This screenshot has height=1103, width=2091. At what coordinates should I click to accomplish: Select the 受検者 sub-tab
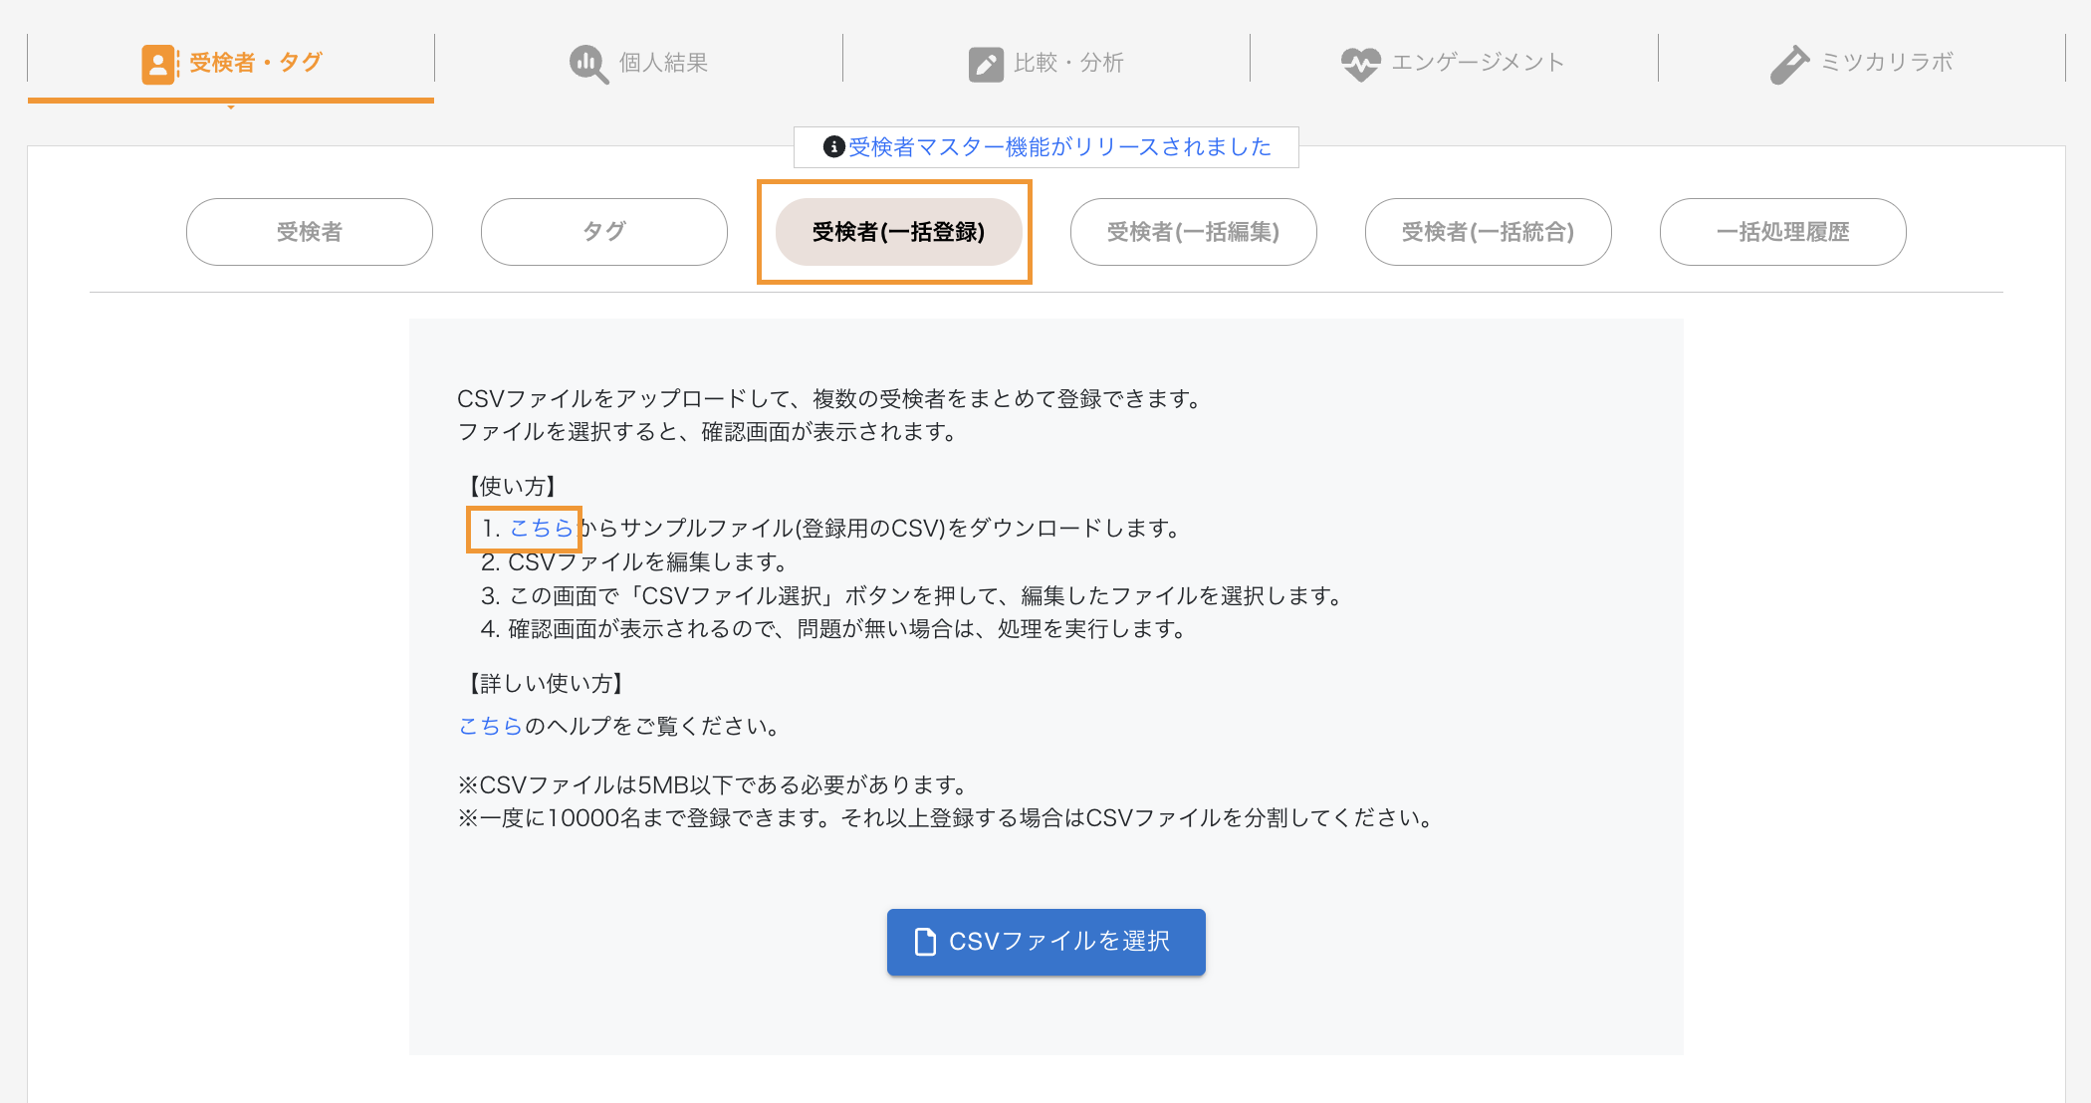tap(310, 232)
